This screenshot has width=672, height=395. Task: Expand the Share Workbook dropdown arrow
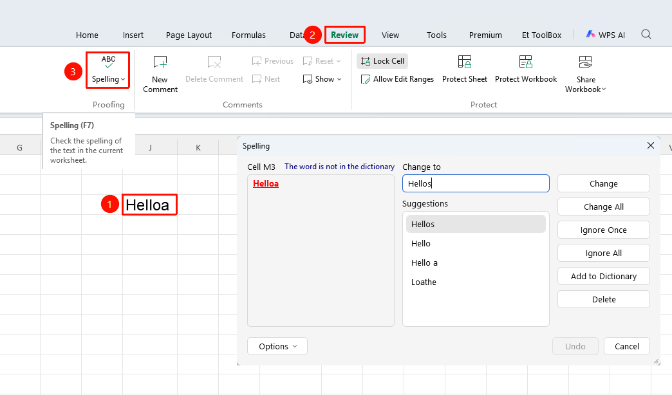[604, 89]
